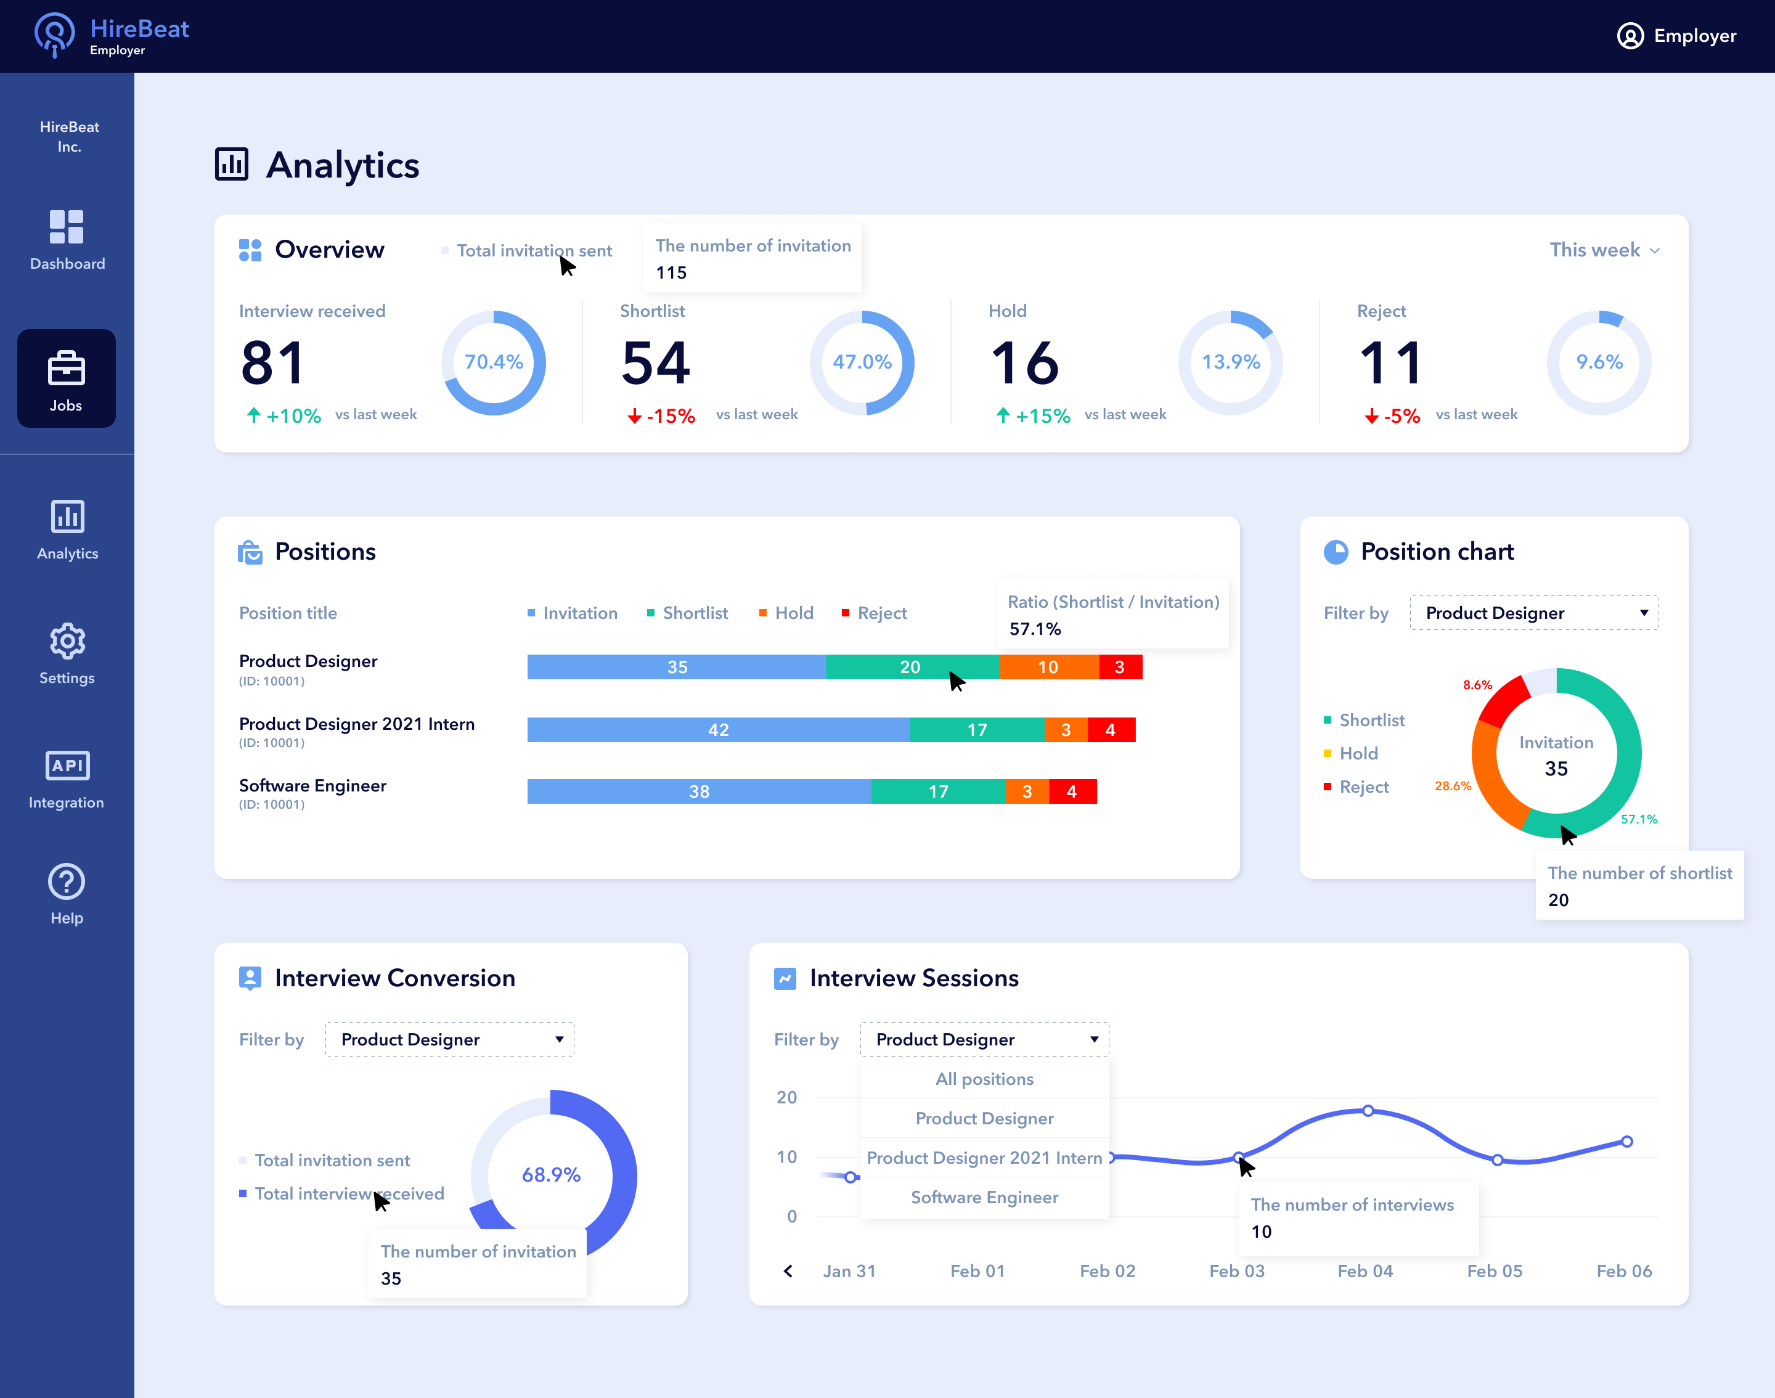Click the Interview Sessions chart icon

[x=785, y=978]
